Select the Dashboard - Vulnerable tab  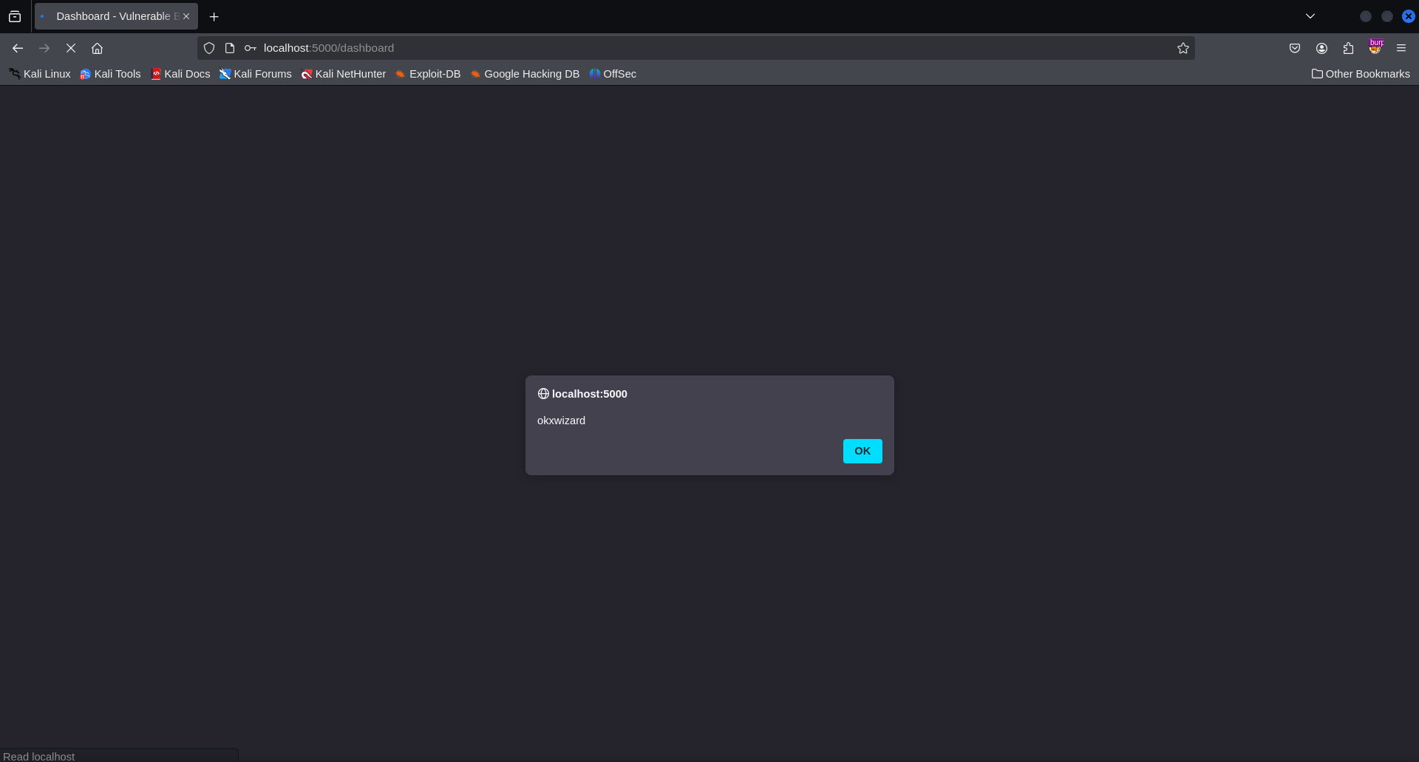click(111, 16)
